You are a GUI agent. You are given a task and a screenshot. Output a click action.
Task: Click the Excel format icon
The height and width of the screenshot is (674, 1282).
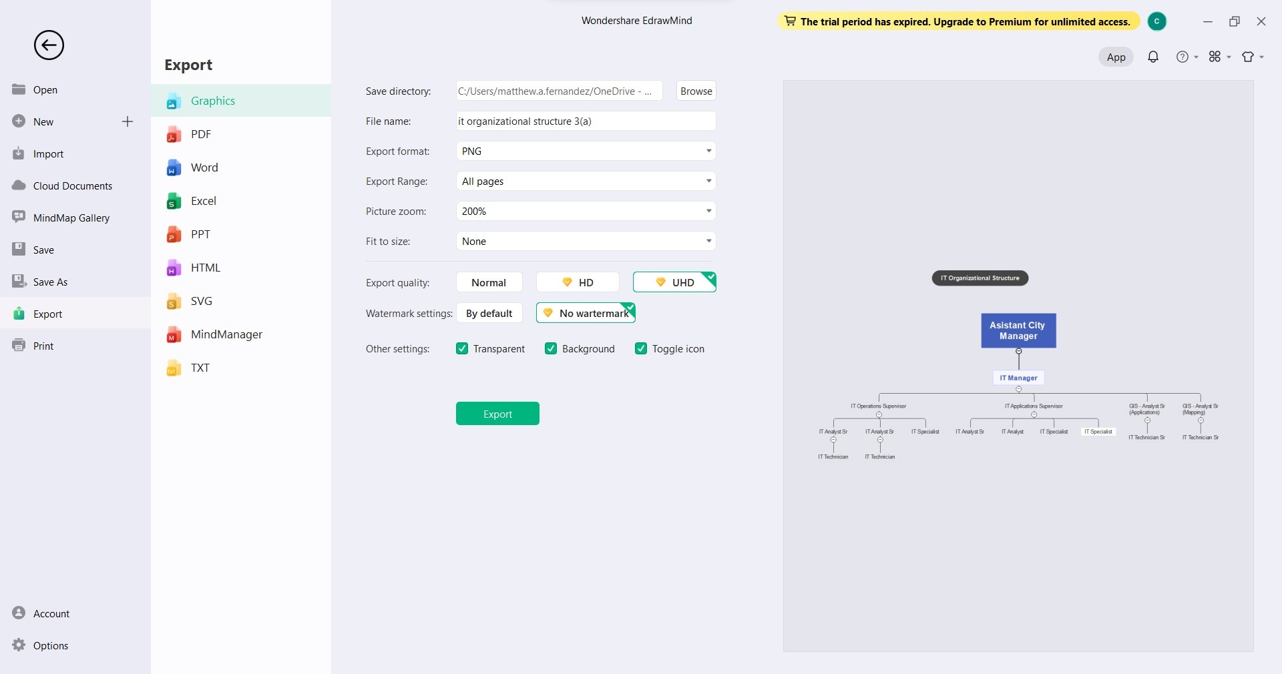pyautogui.click(x=174, y=201)
